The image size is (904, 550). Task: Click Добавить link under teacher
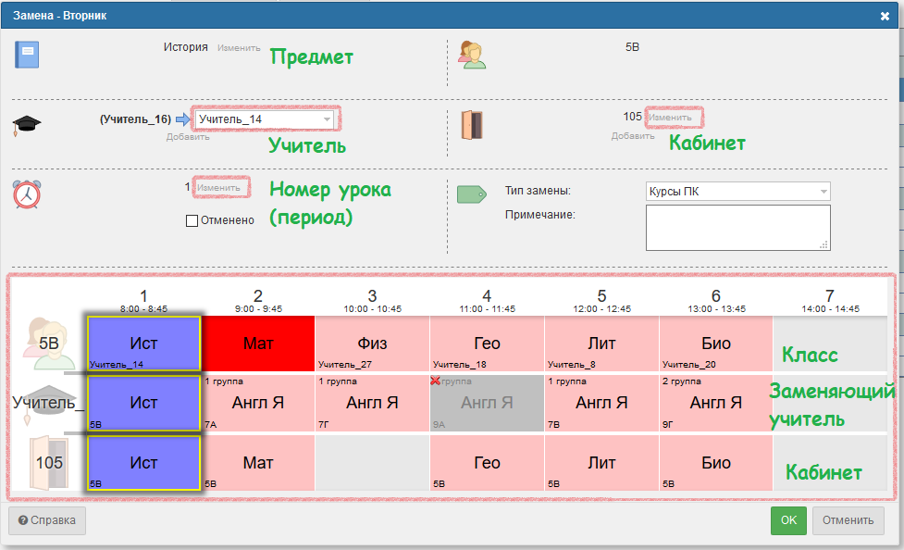point(188,136)
